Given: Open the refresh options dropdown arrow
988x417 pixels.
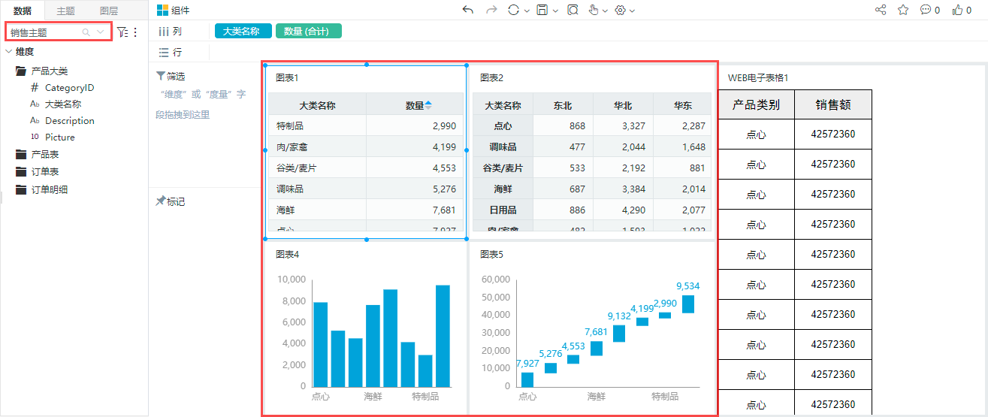Looking at the screenshot, I should [527, 11].
